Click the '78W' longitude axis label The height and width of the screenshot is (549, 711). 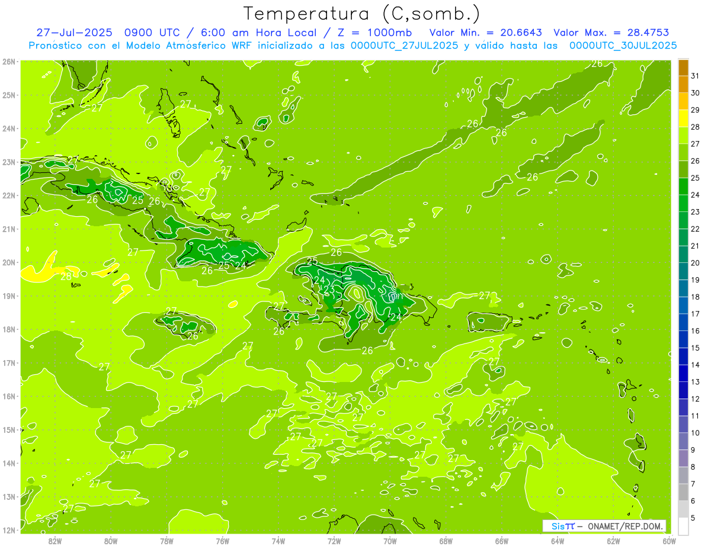[166, 541]
